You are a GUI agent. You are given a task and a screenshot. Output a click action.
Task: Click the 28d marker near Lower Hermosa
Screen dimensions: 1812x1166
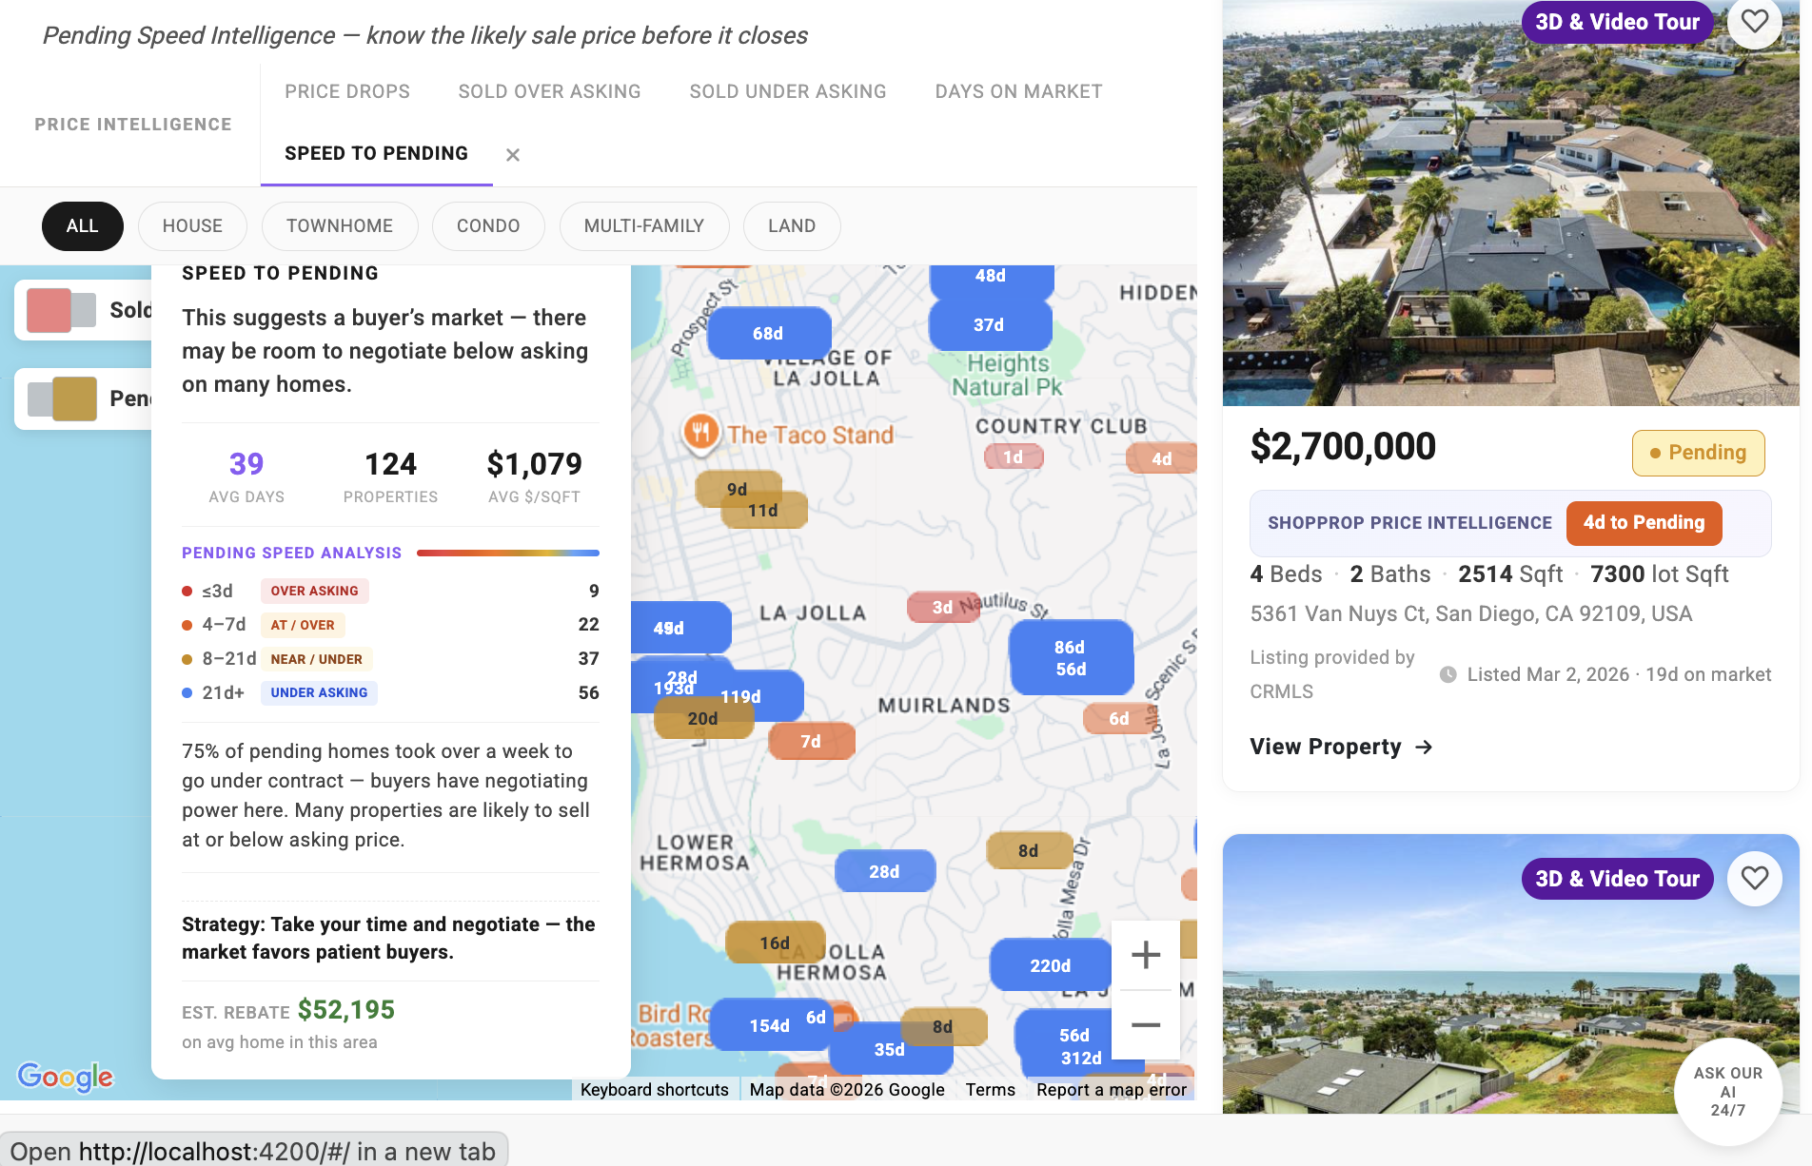click(x=884, y=871)
